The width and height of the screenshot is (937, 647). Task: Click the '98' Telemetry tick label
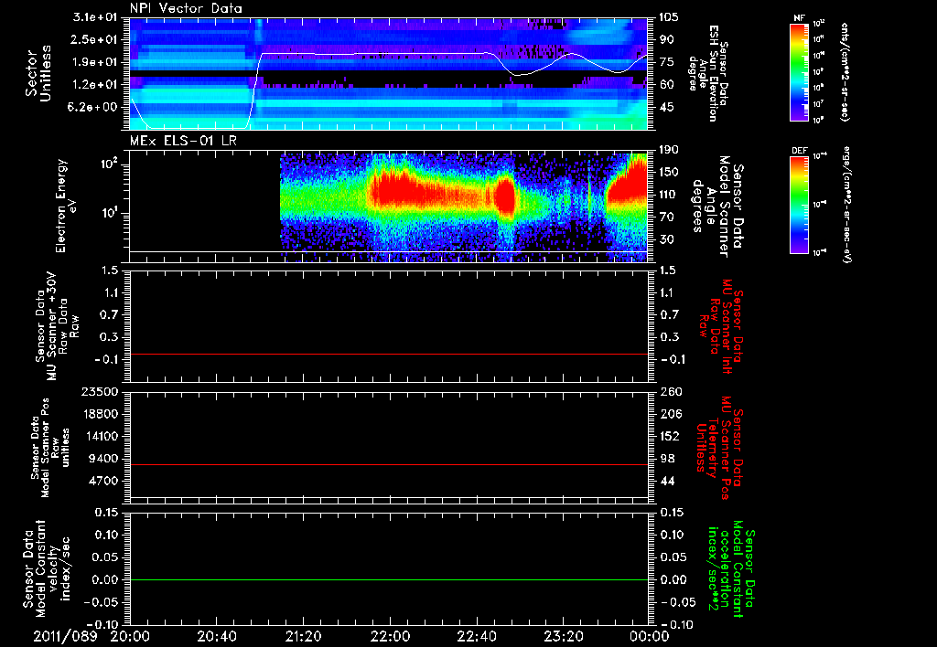[x=666, y=459]
